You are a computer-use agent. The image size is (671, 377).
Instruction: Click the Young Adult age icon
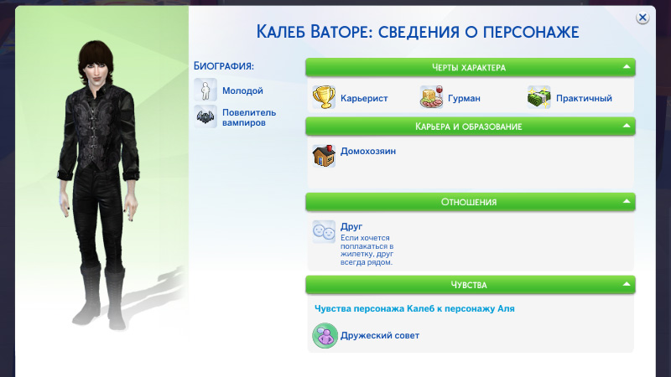coord(205,90)
